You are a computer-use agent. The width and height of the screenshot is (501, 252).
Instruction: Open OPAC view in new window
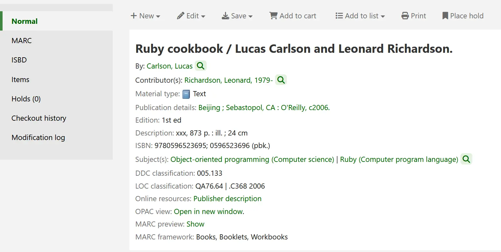(209, 211)
